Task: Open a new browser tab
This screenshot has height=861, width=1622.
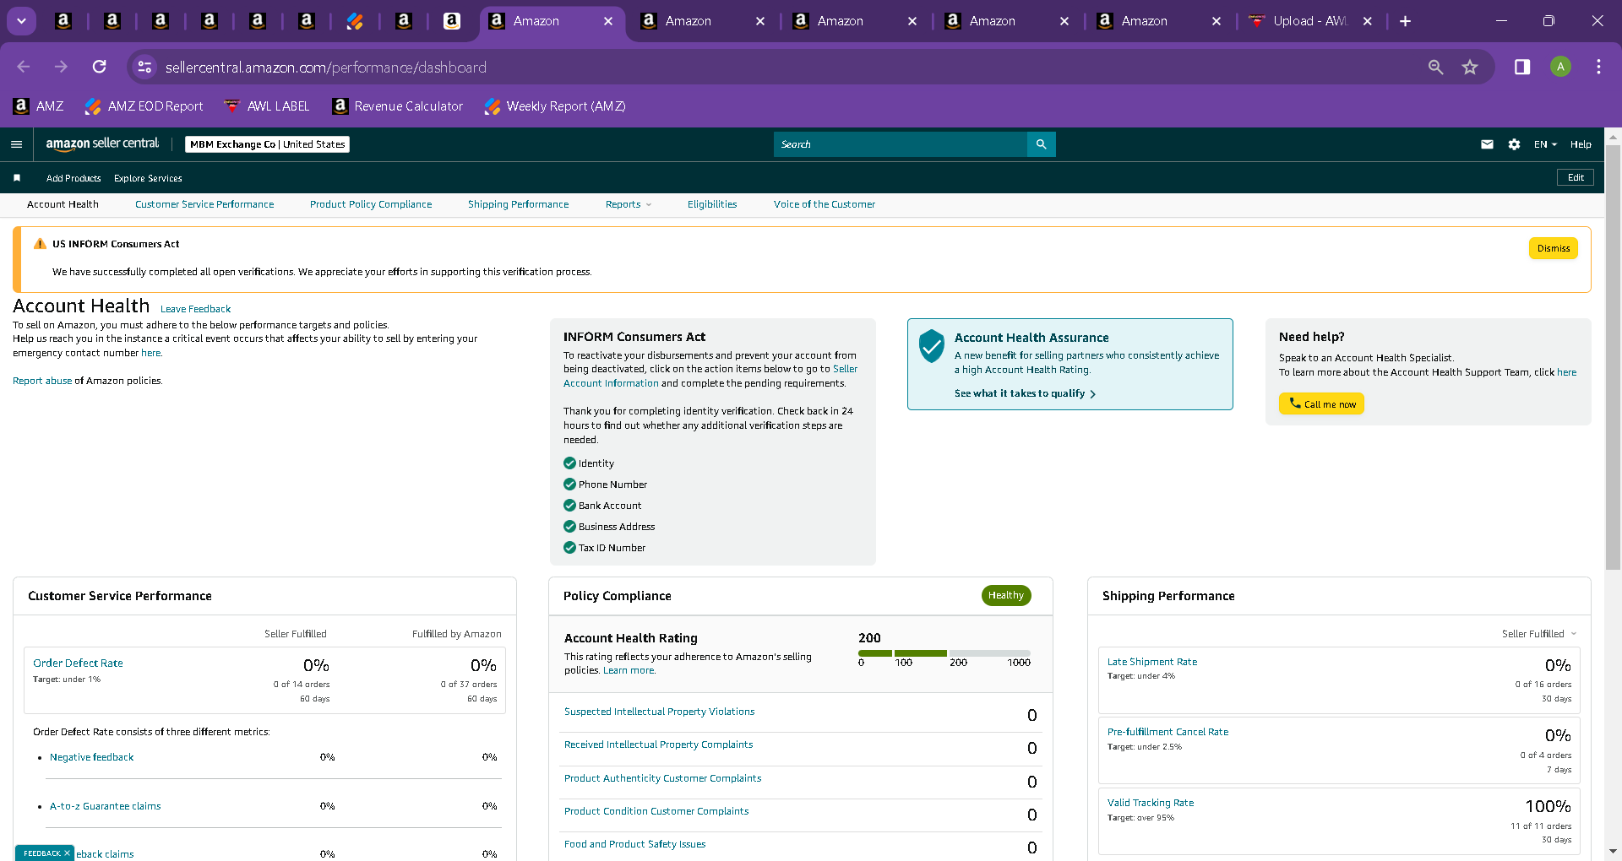Action: tap(1405, 21)
